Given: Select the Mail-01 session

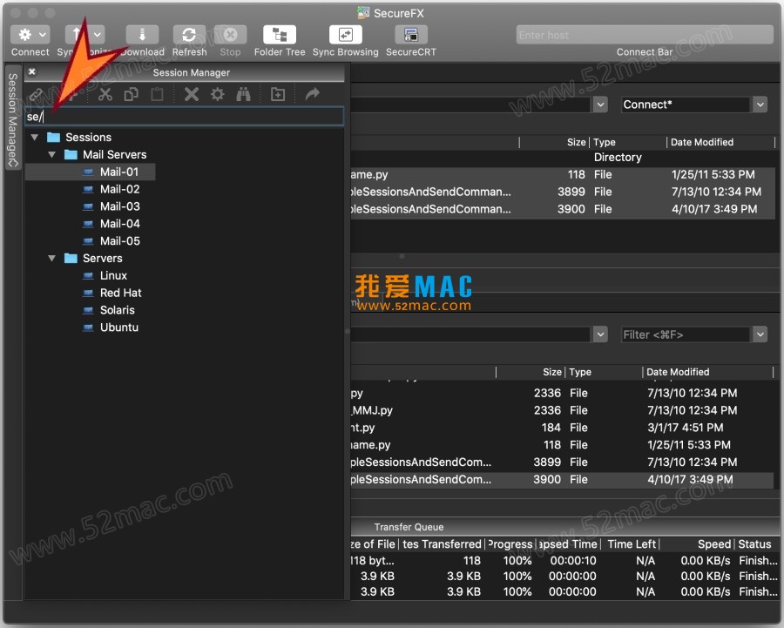Looking at the screenshot, I should coord(119,172).
